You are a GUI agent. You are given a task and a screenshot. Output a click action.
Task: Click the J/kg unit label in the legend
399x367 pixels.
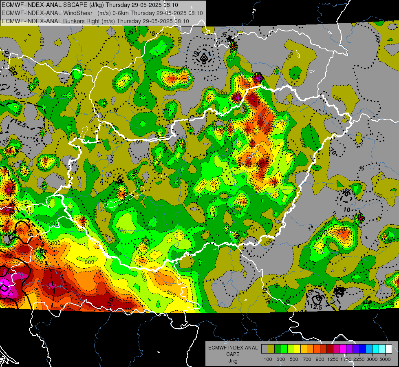click(233, 361)
